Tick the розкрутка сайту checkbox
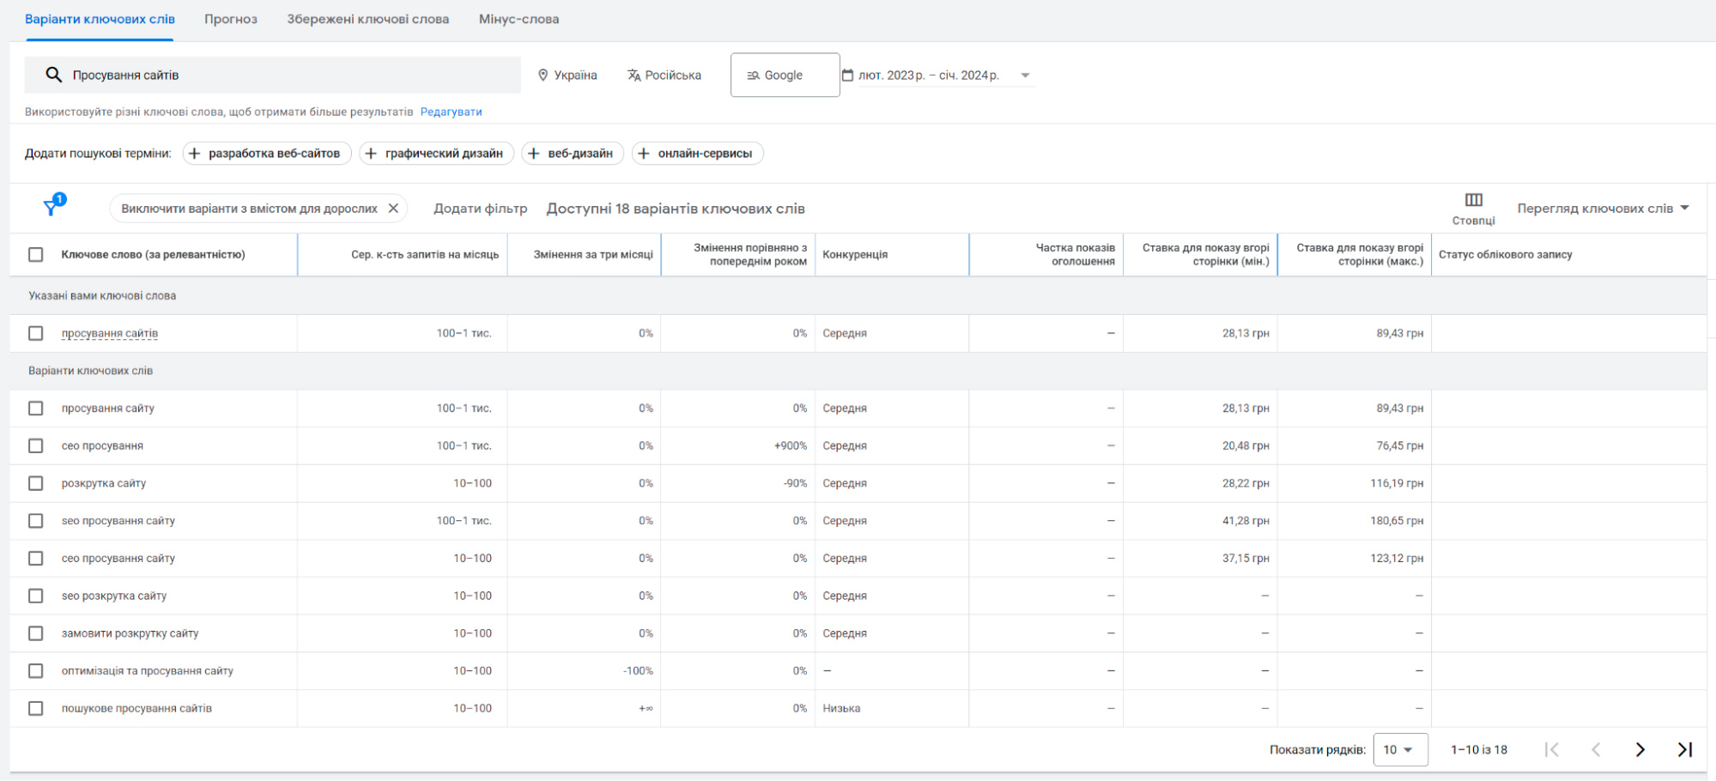The image size is (1716, 781). (x=35, y=483)
